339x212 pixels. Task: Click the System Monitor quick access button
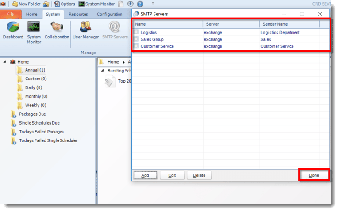[x=96, y=4]
